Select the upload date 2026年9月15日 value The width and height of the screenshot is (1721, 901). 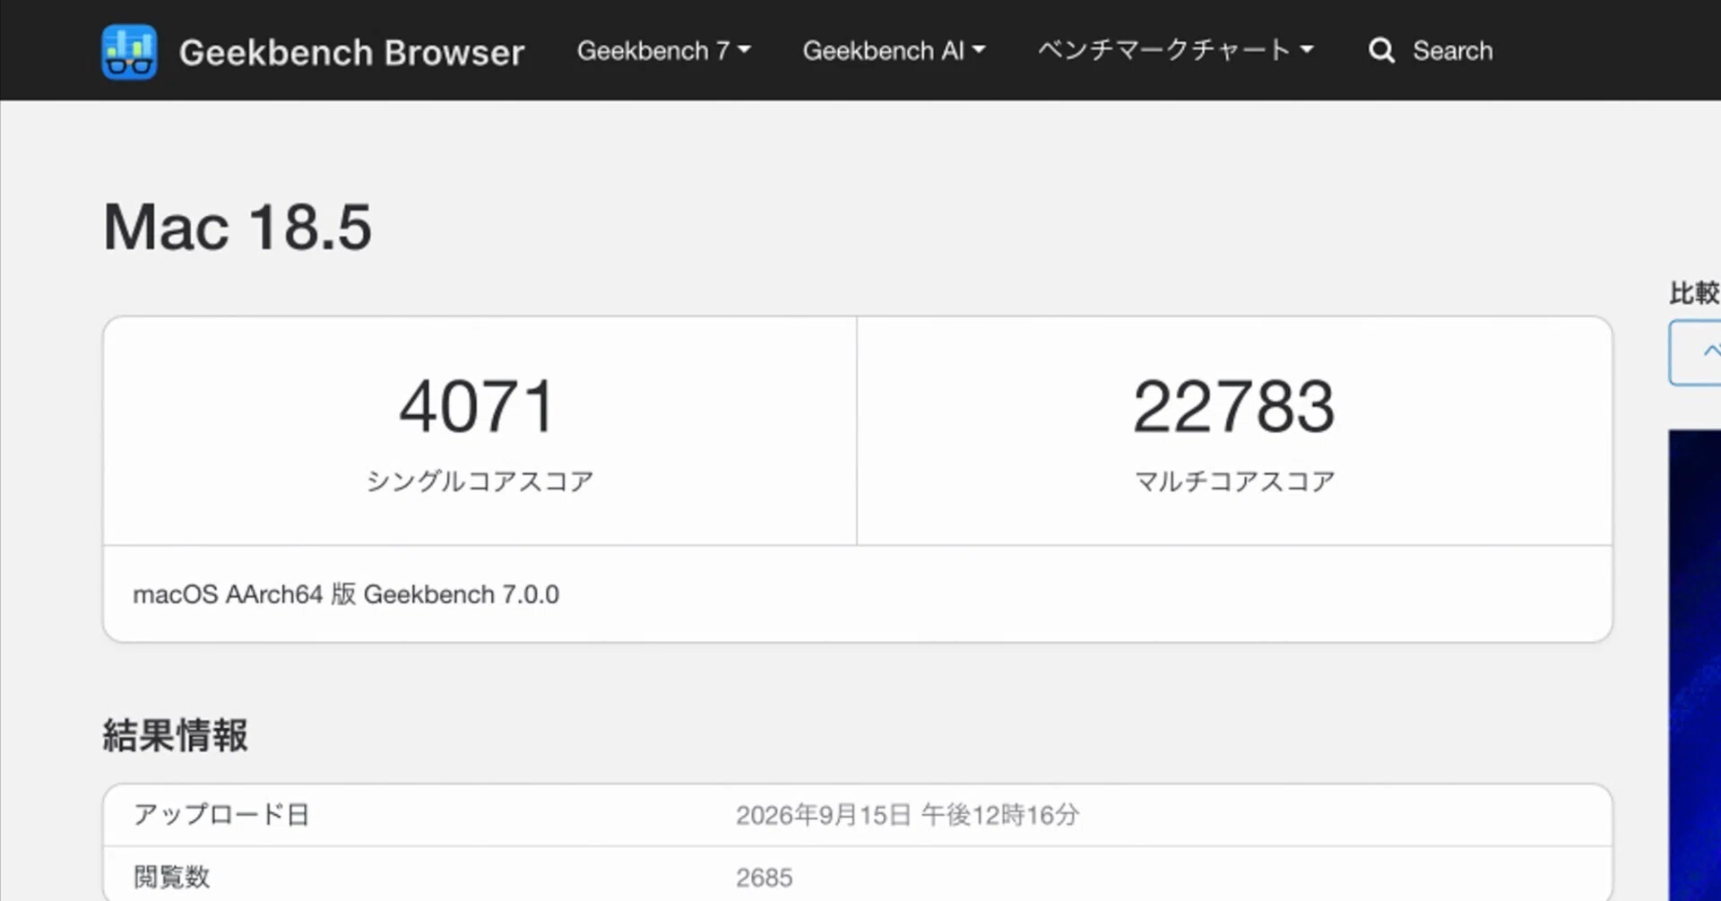click(x=907, y=815)
